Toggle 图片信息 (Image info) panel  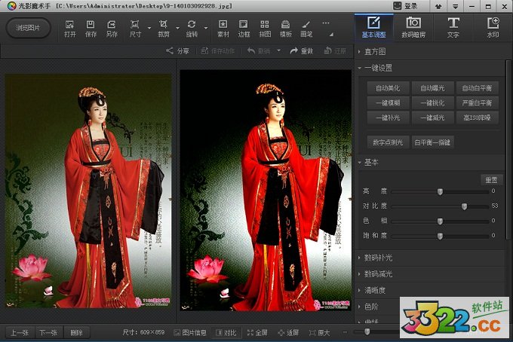pyautogui.click(x=191, y=332)
